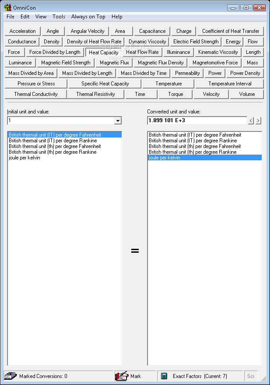
Task: Open the Illuminance category
Action: pos(178,52)
